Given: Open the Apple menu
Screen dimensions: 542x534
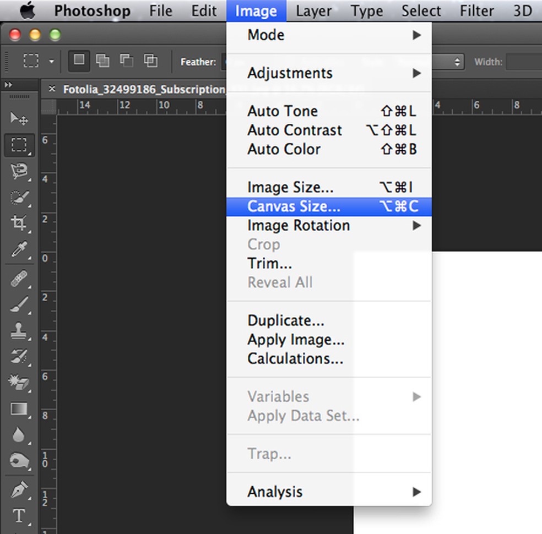Looking at the screenshot, I should click(x=28, y=10).
